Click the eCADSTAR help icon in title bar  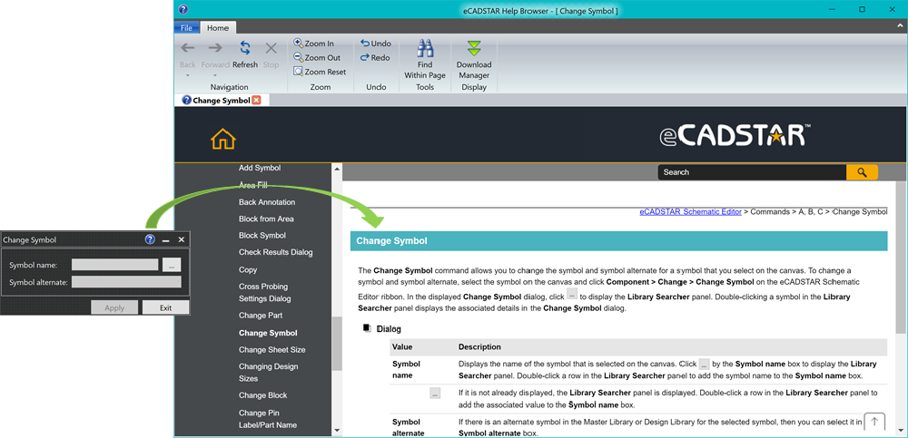pos(183,9)
